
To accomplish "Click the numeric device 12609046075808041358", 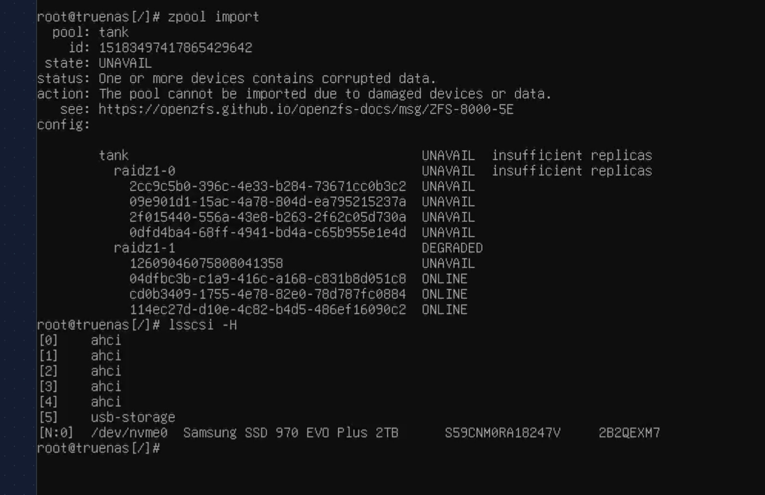I will (206, 263).
